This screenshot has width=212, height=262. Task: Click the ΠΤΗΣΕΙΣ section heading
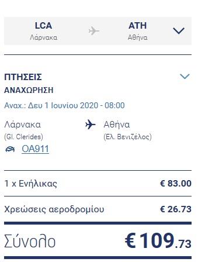23,77
